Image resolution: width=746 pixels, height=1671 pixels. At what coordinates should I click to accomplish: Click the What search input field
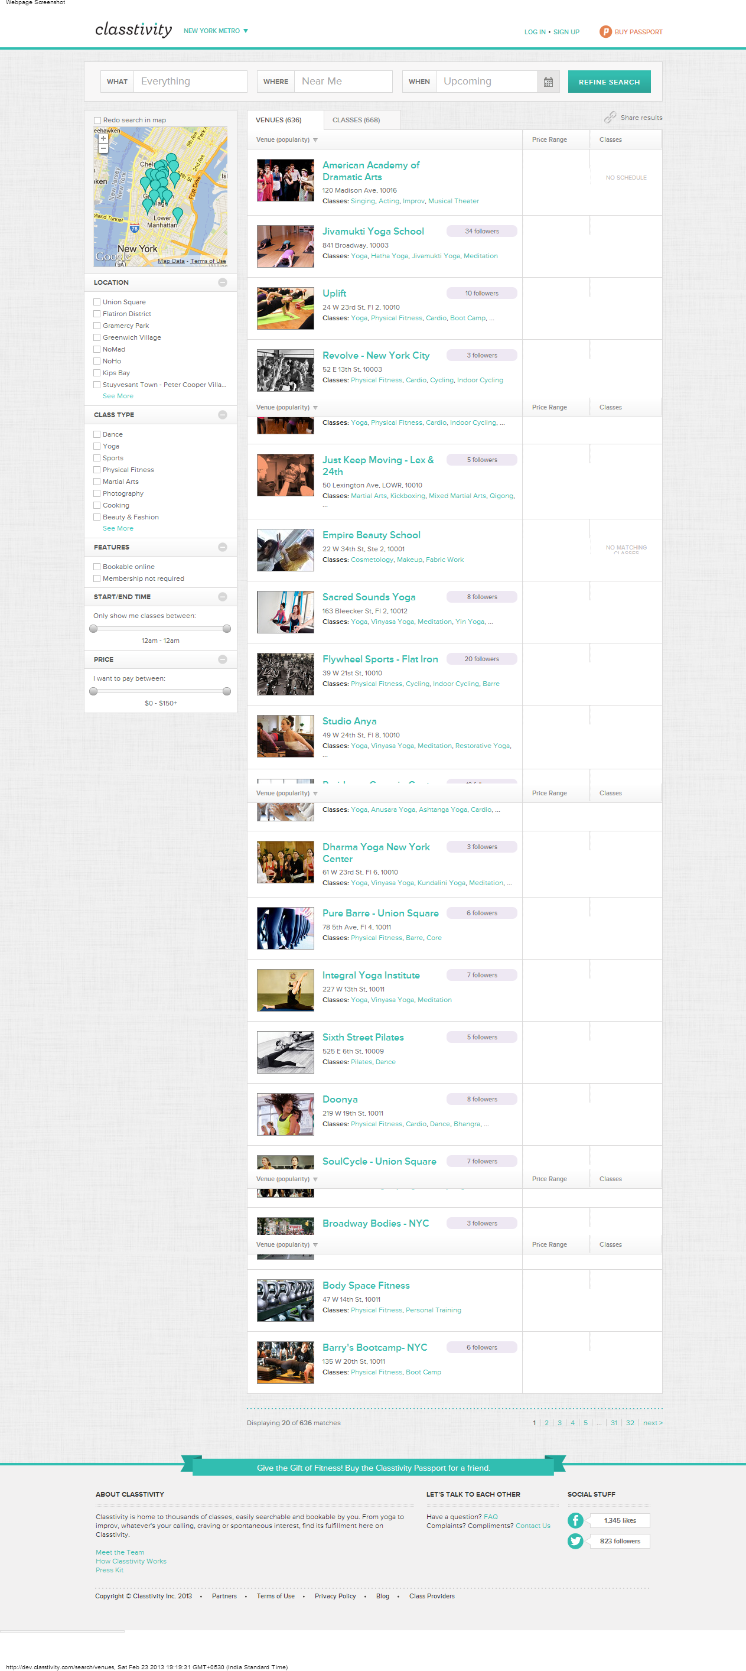tap(190, 82)
